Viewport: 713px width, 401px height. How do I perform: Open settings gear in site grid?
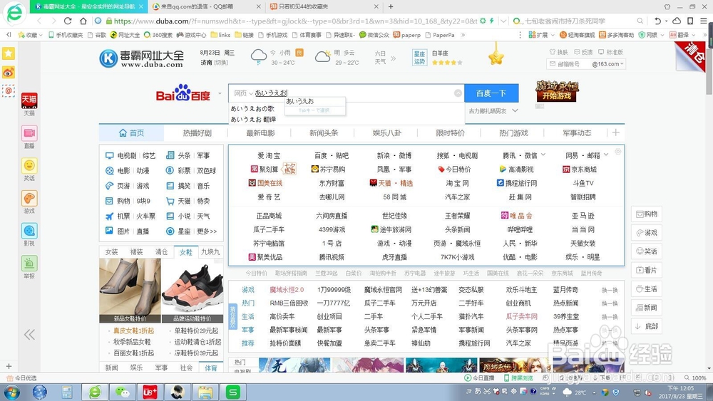click(x=618, y=152)
